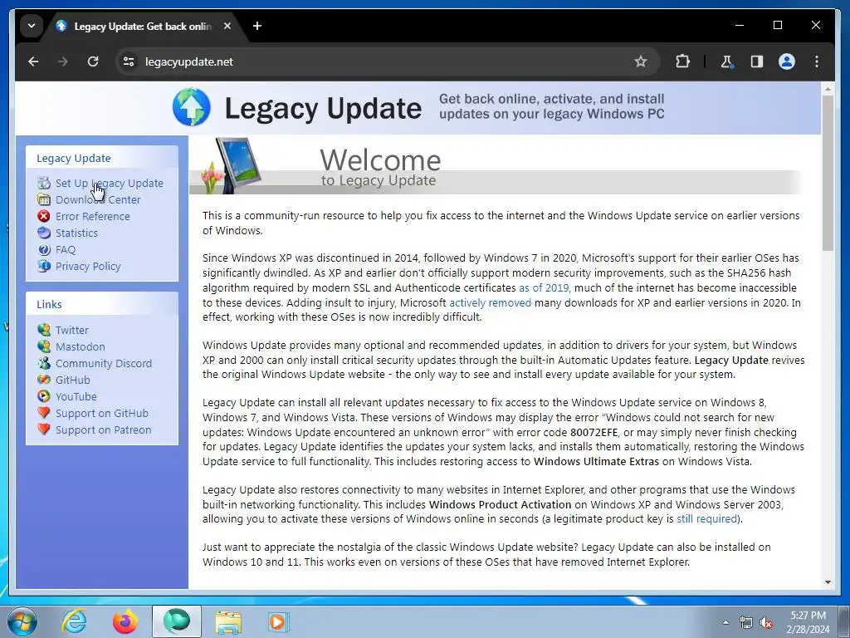Open the GitHub link

click(x=73, y=380)
